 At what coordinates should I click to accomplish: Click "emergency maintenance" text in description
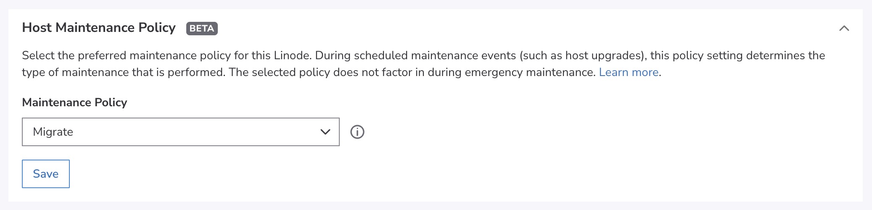coord(530,72)
